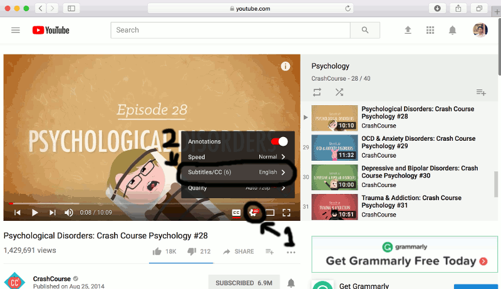Seek on the video progress bar

[x=152, y=203]
